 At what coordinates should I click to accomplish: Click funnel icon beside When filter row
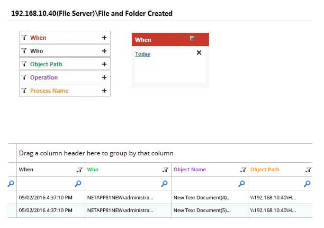(24, 38)
